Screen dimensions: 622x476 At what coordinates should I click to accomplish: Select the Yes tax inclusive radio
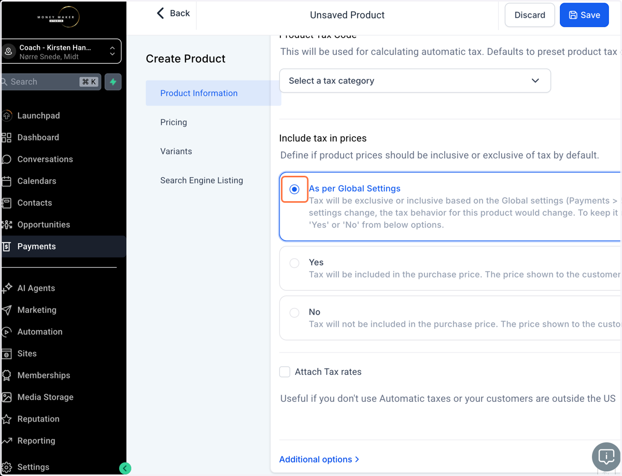(x=294, y=263)
